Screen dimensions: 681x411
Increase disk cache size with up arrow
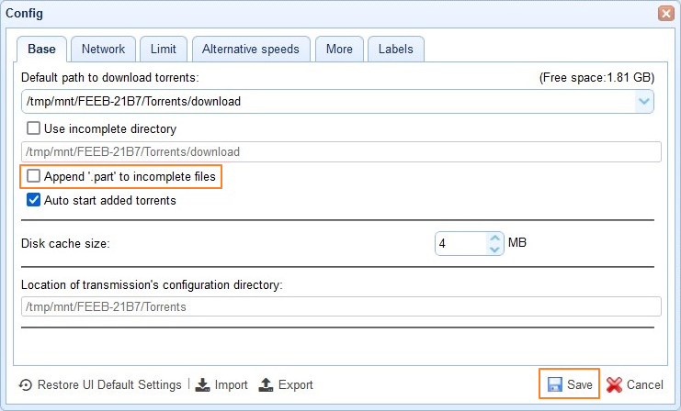tap(494, 238)
